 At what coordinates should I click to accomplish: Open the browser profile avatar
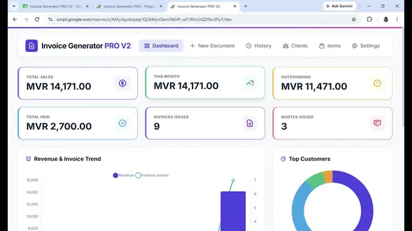click(x=386, y=19)
